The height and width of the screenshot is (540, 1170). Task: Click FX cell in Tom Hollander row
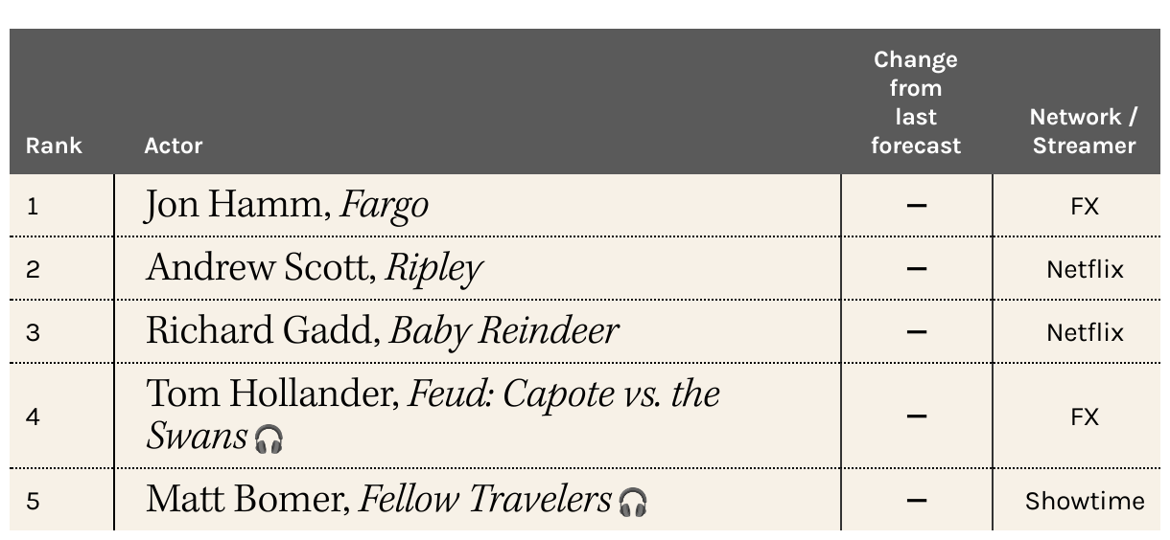tap(1084, 416)
